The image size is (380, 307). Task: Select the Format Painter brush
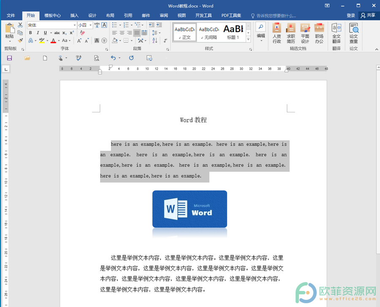point(20,40)
